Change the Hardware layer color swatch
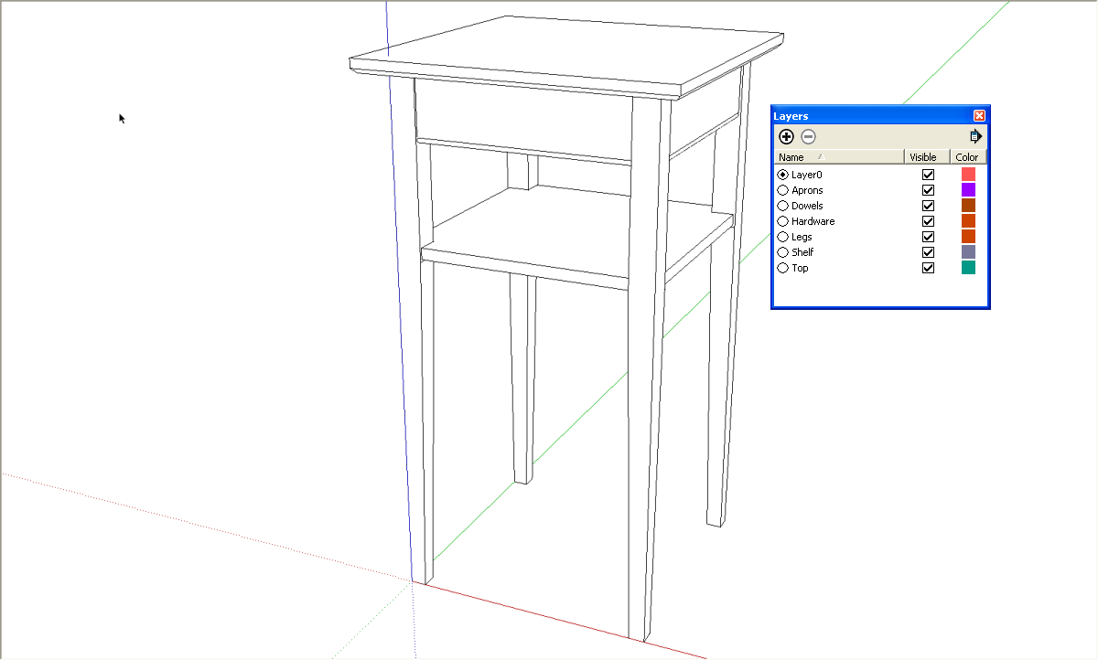This screenshot has height=660, width=1098. [x=968, y=220]
